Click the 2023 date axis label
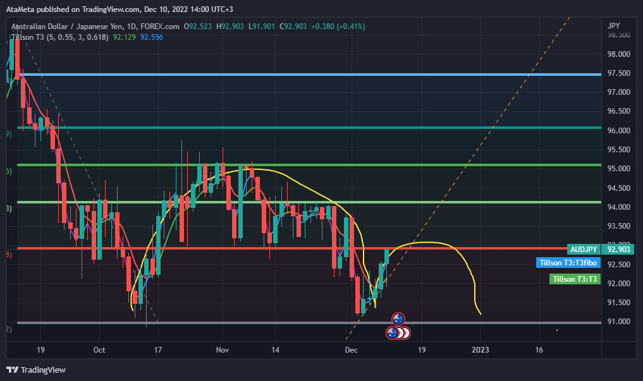 [x=481, y=350]
